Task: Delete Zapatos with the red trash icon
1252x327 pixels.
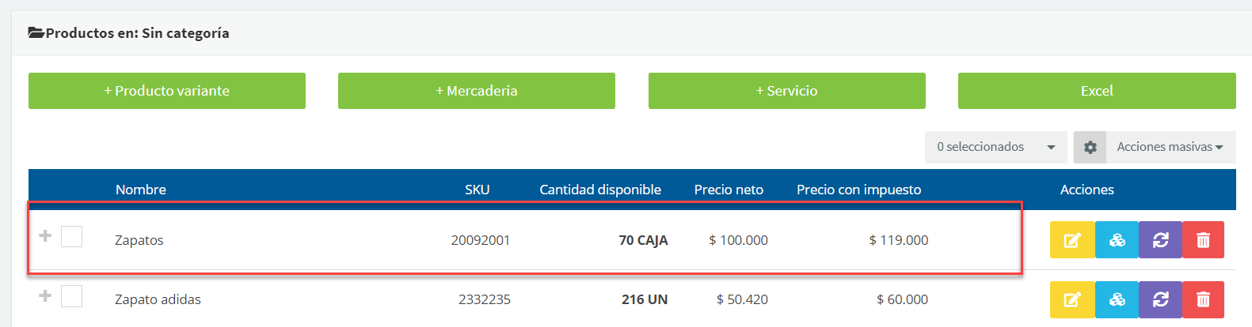Action: point(1203,240)
